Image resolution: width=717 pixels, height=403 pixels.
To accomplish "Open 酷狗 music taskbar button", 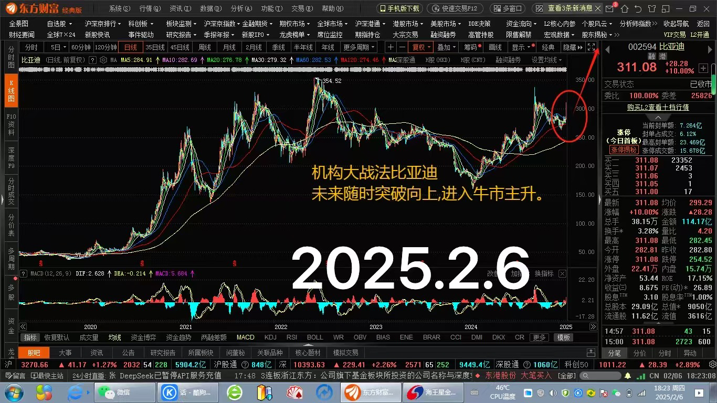I will (188, 392).
